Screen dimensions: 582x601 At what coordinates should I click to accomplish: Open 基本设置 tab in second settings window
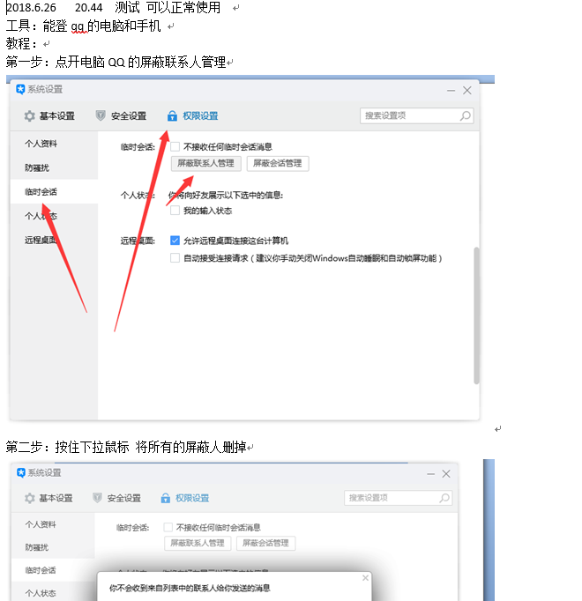point(56,498)
